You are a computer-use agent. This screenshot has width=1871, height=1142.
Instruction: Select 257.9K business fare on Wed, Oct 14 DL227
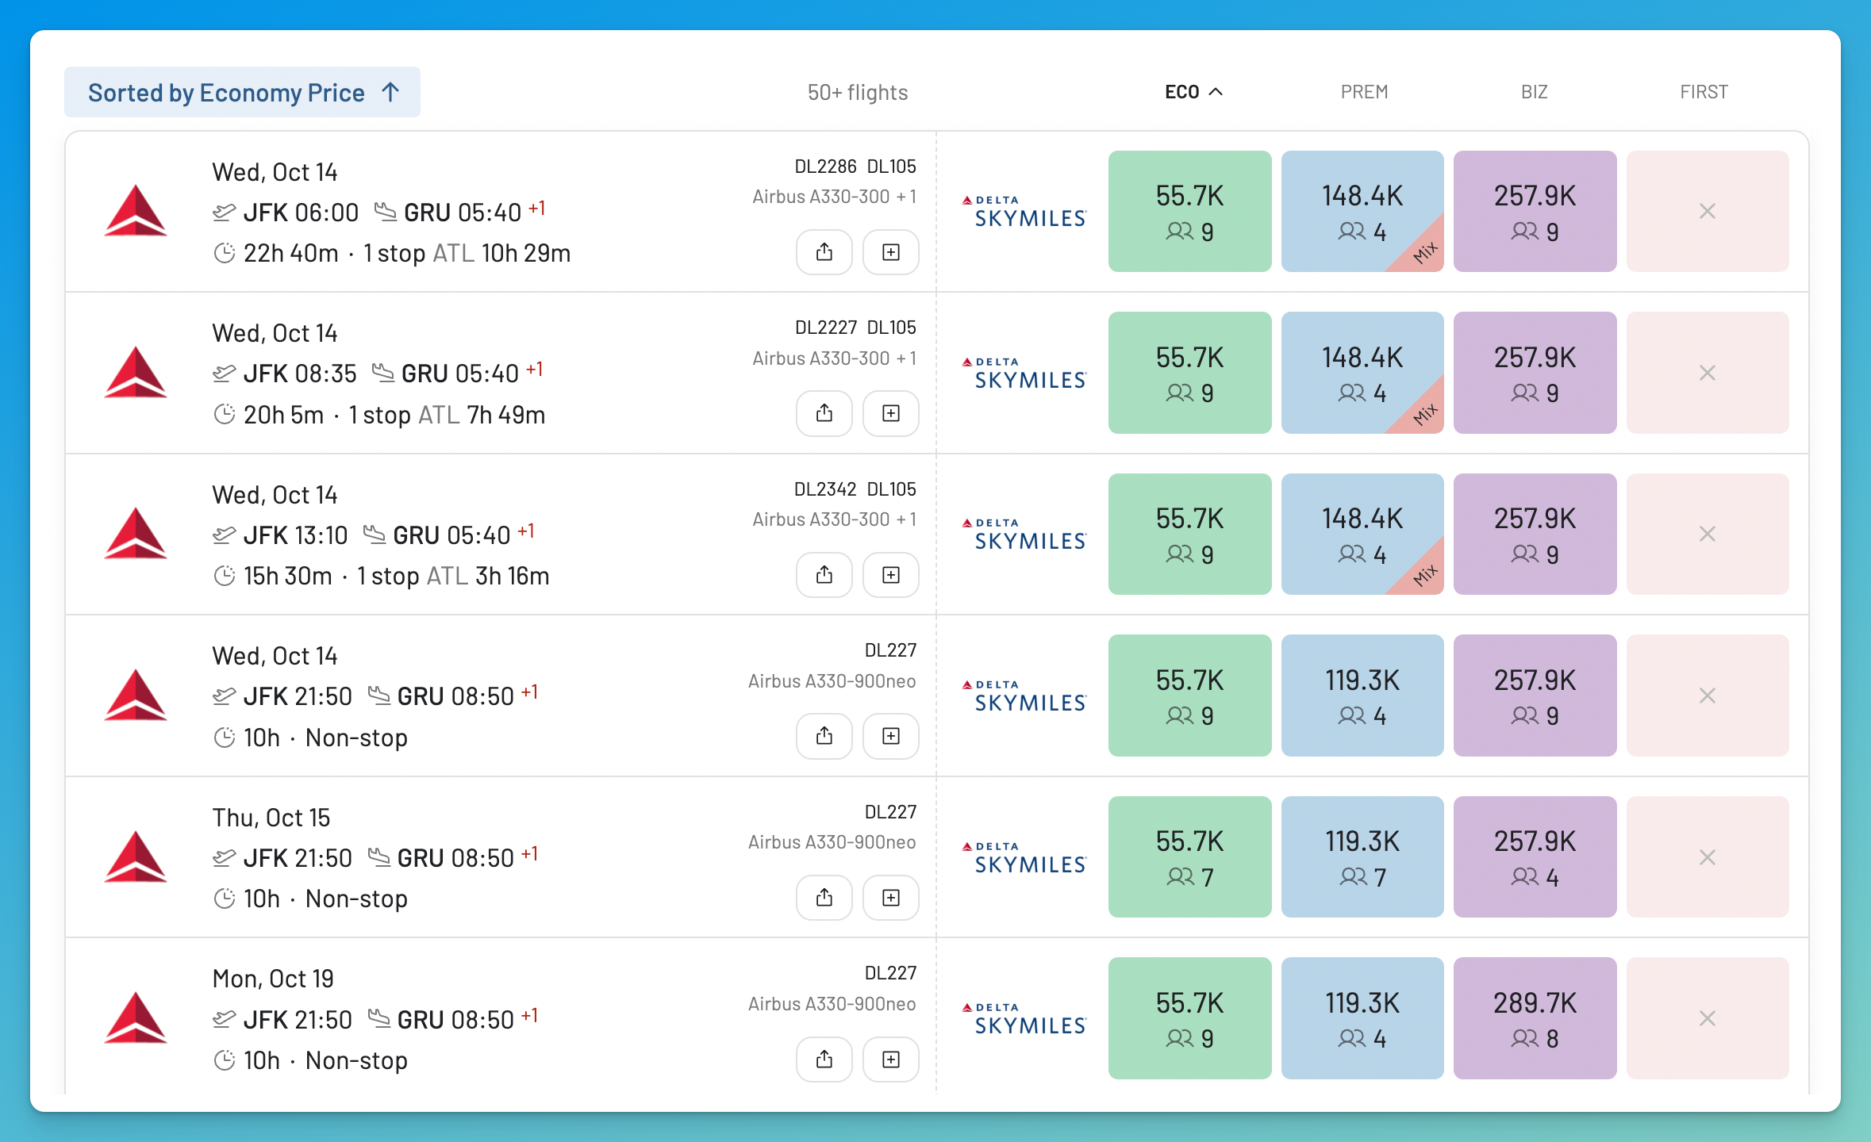[1535, 696]
